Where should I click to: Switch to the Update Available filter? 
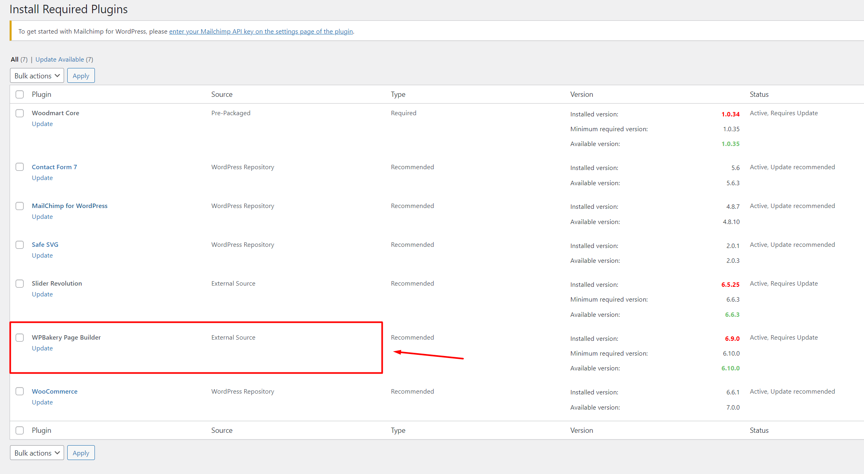64,59
